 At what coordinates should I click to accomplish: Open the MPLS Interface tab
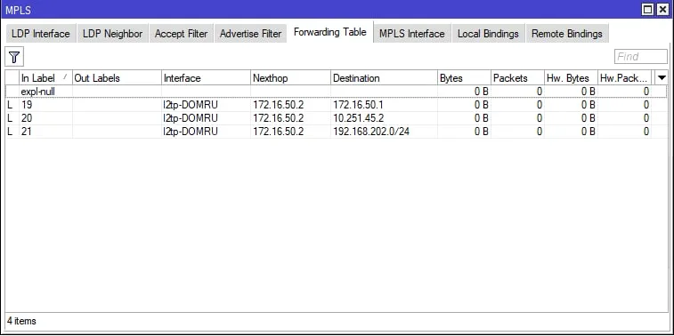tap(412, 34)
